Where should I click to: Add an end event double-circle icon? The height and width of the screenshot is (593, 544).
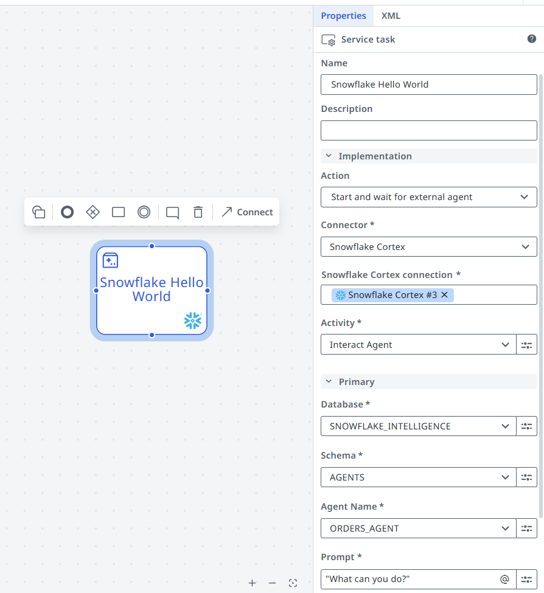tap(144, 212)
